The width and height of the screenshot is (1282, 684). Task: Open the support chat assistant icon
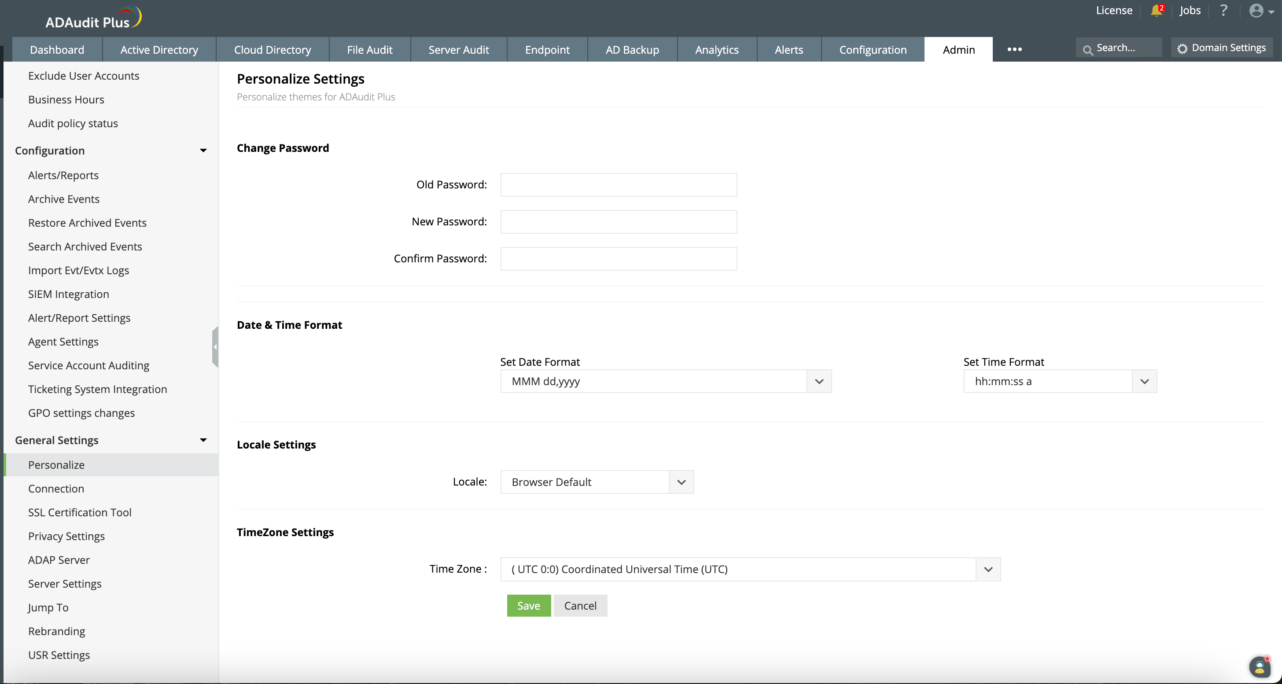[1259, 666]
